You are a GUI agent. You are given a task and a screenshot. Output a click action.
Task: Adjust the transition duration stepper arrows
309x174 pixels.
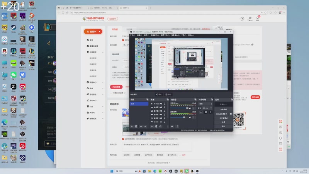click(211, 108)
